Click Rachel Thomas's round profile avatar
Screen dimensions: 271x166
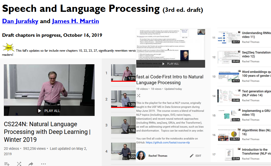[x=141, y=155]
